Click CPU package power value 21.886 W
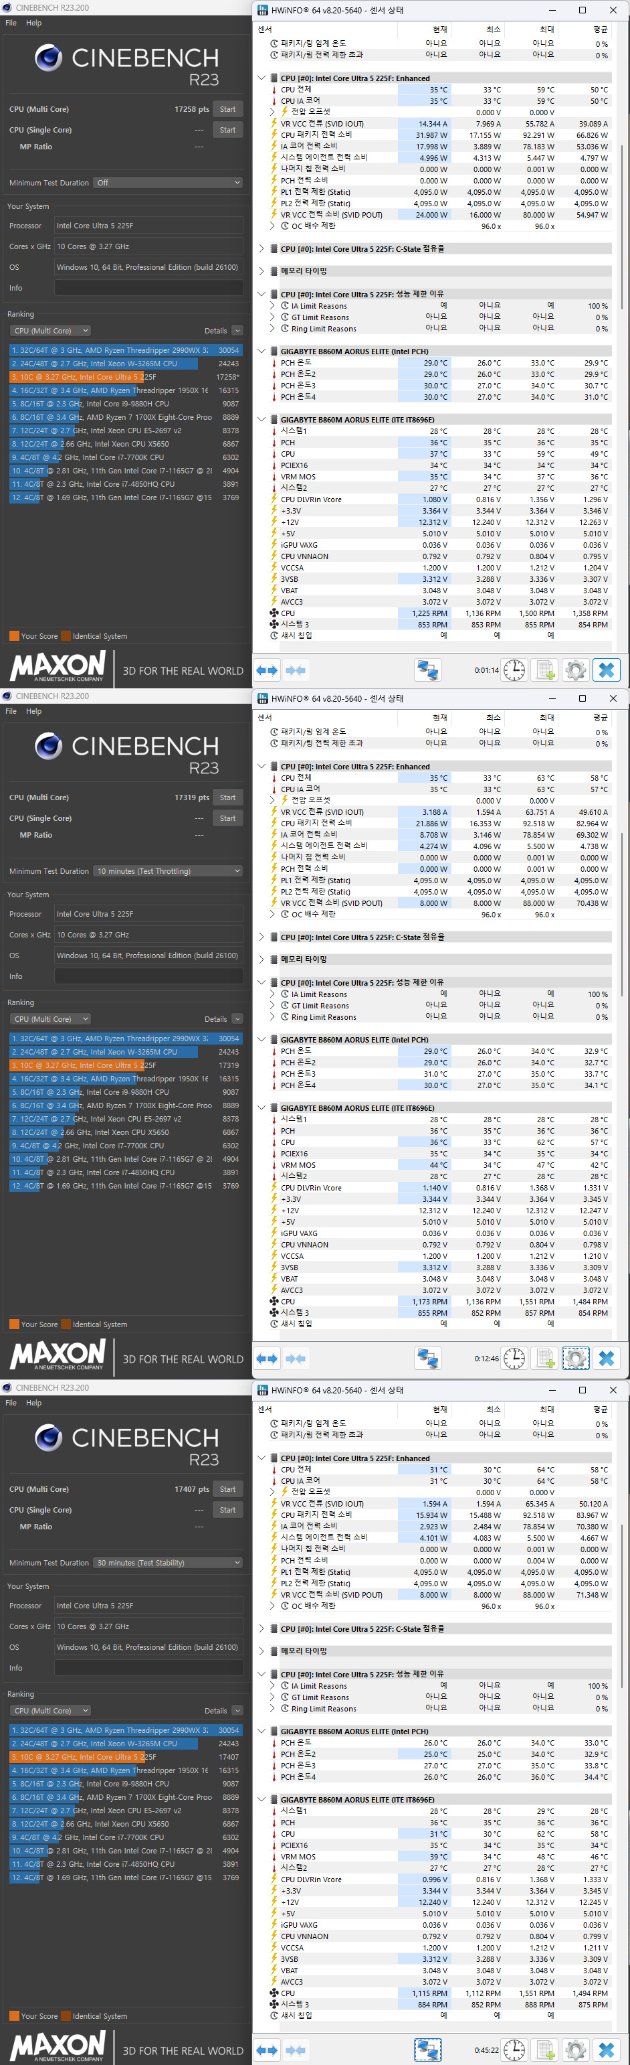 431,824
